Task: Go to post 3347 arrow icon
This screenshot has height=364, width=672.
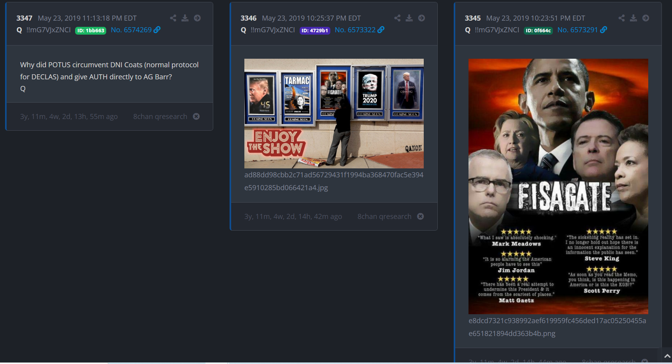Action: tap(197, 18)
